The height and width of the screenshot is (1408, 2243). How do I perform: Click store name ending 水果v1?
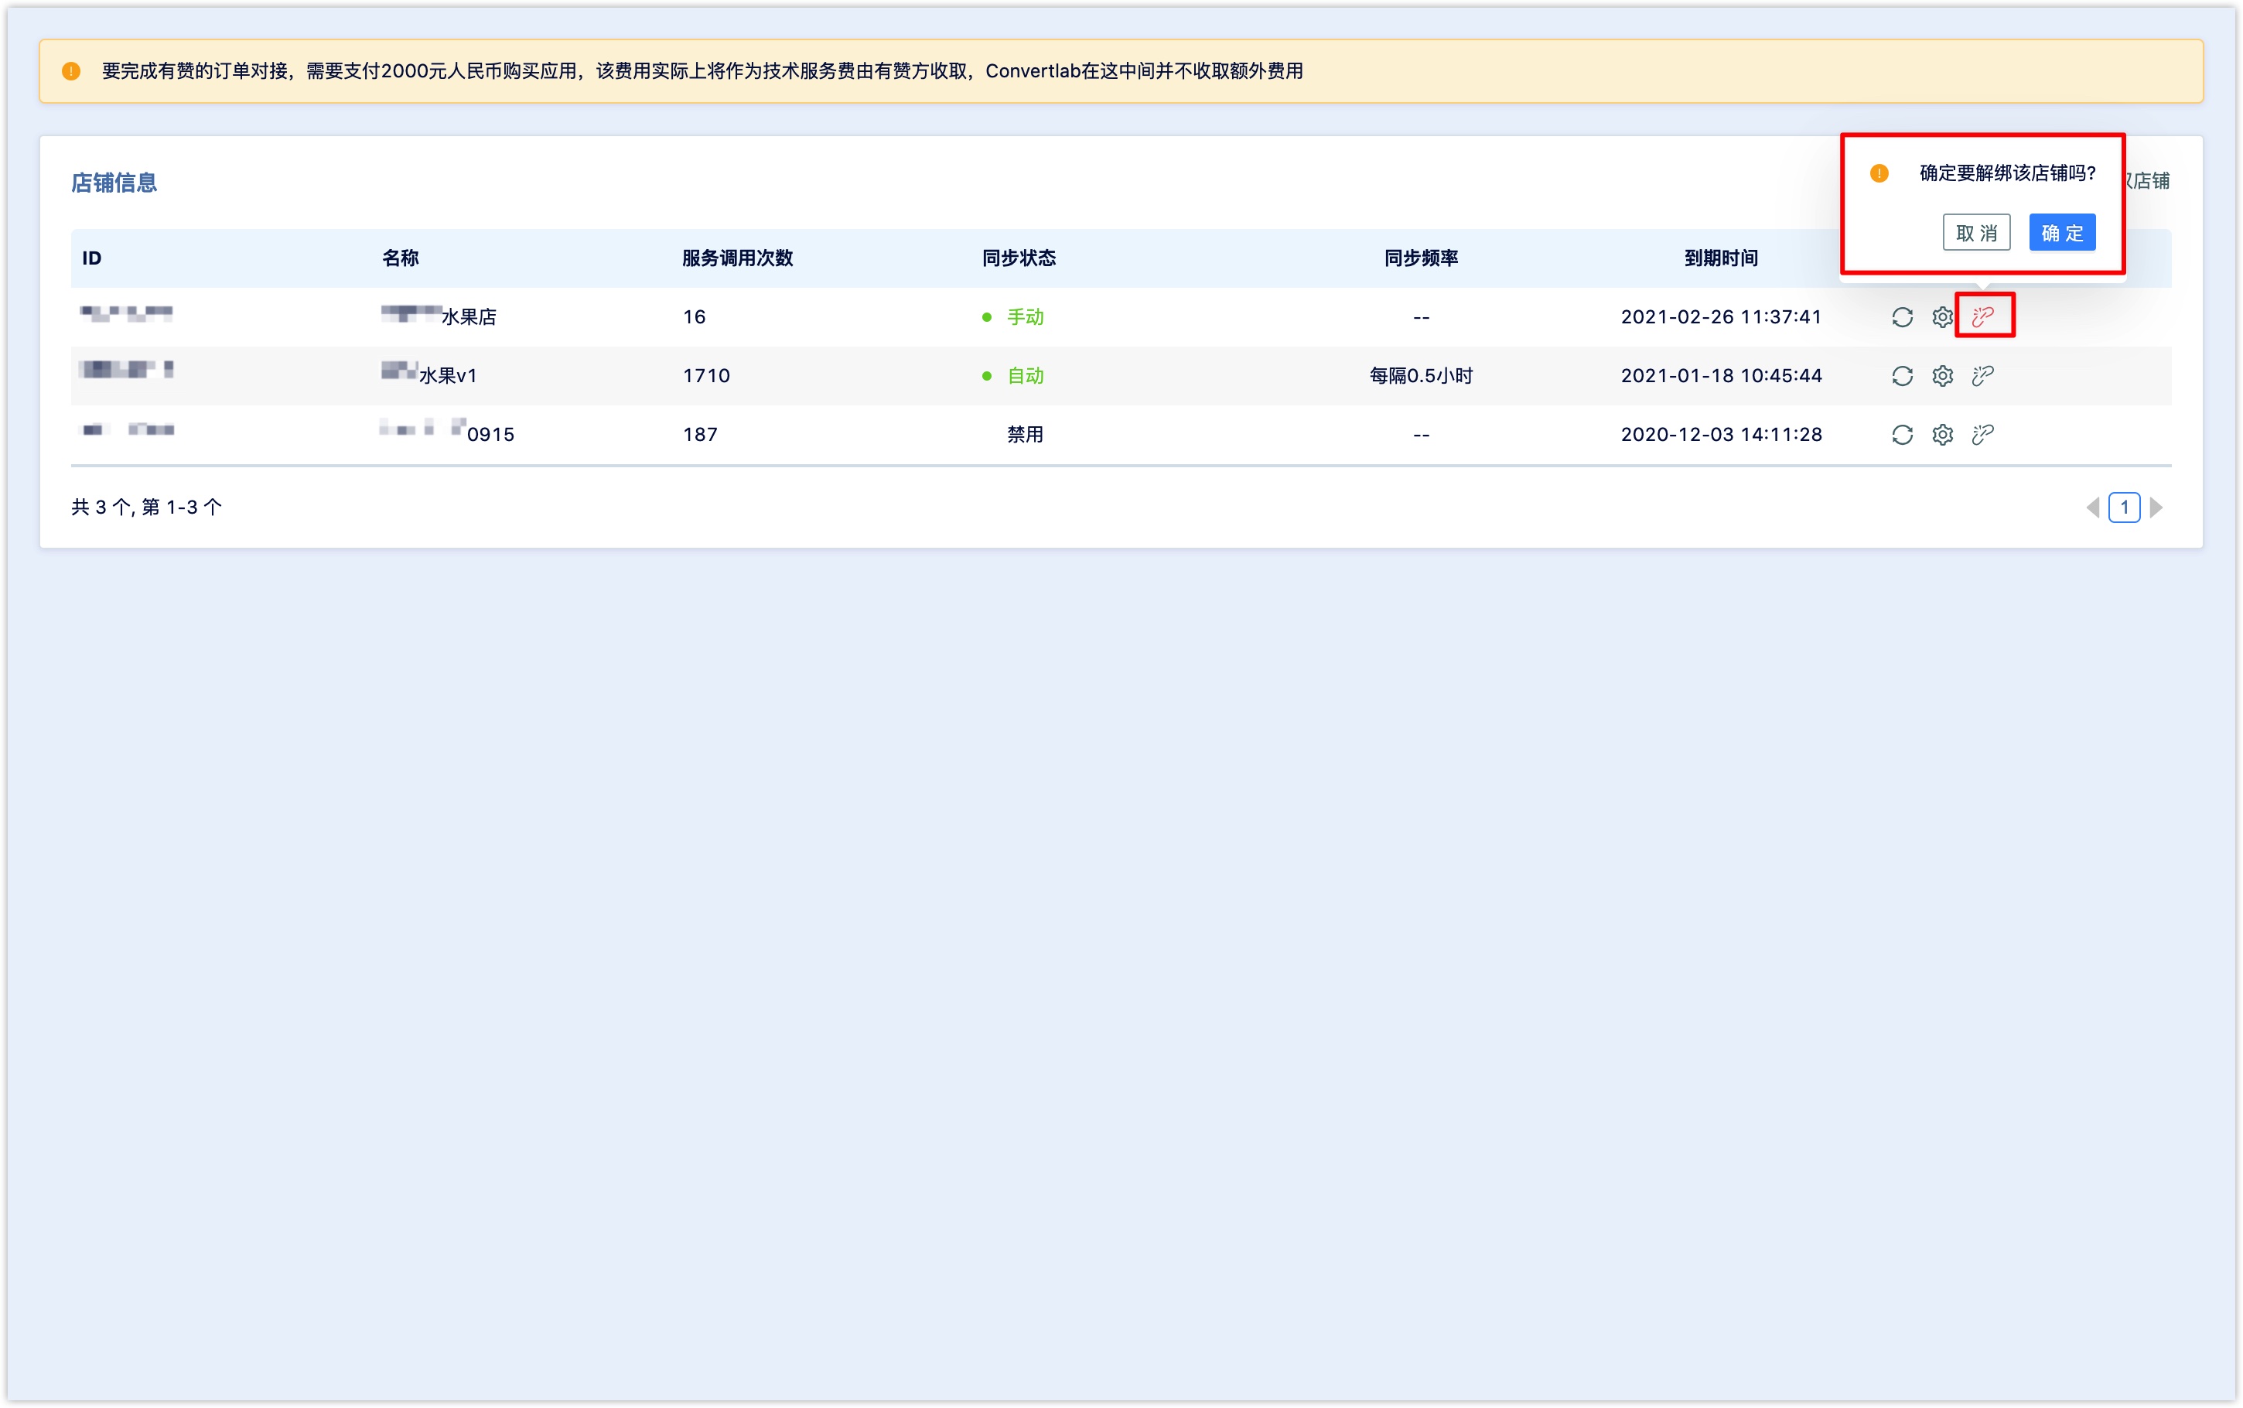coord(429,375)
